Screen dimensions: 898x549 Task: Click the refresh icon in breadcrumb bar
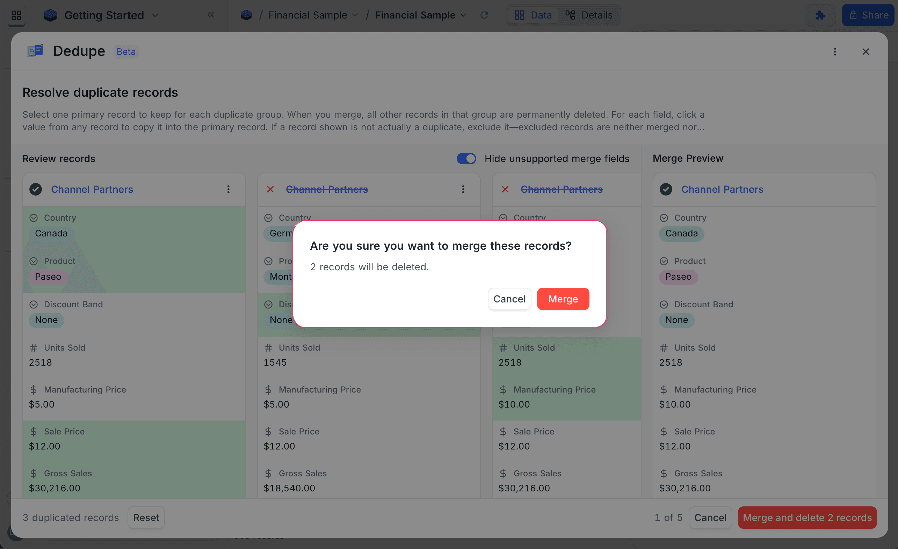tap(484, 15)
